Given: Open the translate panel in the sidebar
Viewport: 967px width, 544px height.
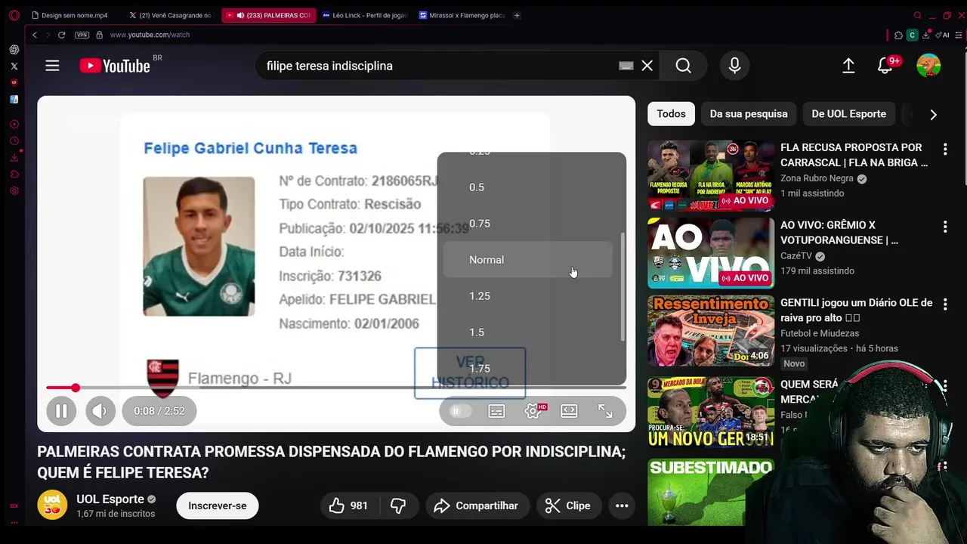Looking at the screenshot, I should point(14,99).
